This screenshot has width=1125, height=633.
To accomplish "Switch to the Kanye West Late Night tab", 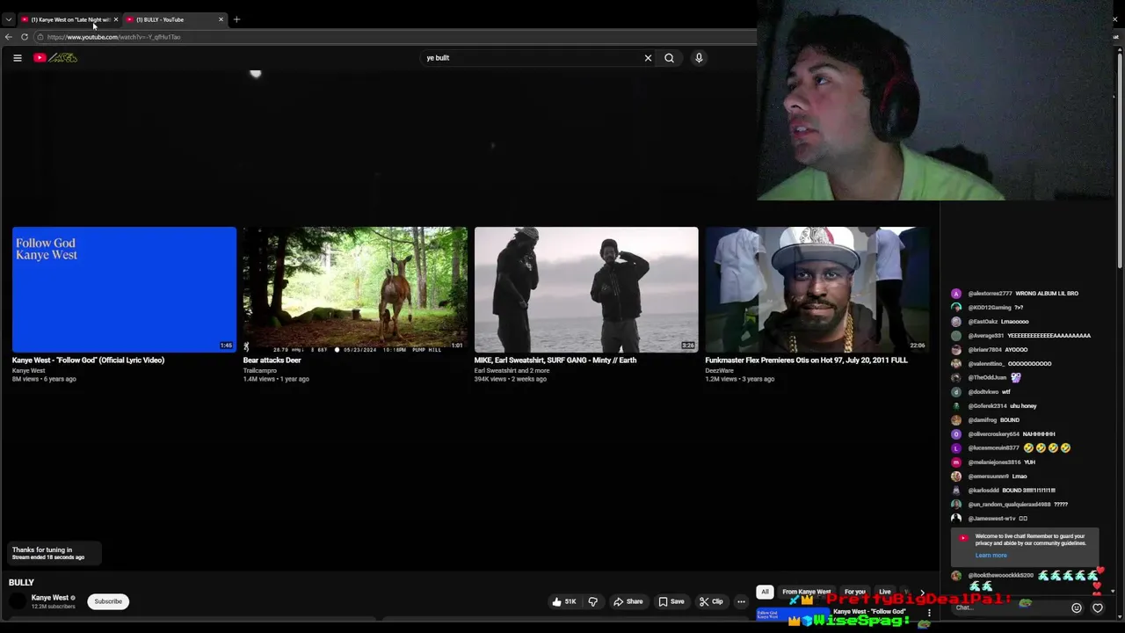I will 69,19.
